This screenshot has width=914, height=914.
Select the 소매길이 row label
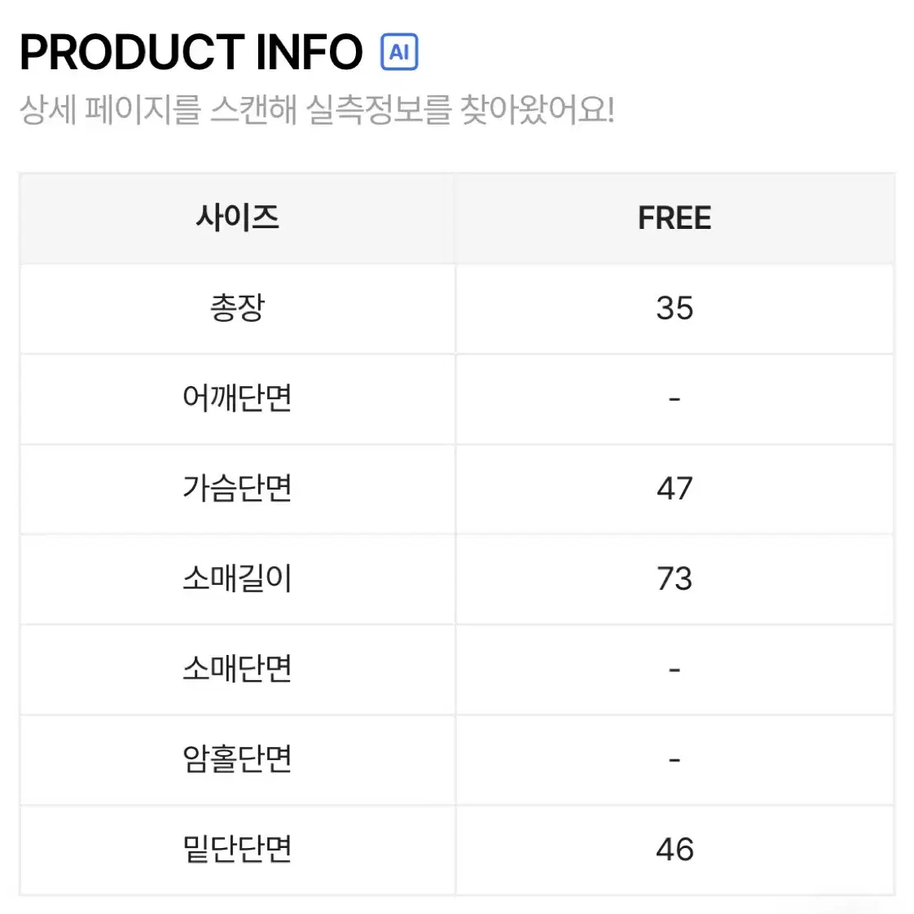237,579
